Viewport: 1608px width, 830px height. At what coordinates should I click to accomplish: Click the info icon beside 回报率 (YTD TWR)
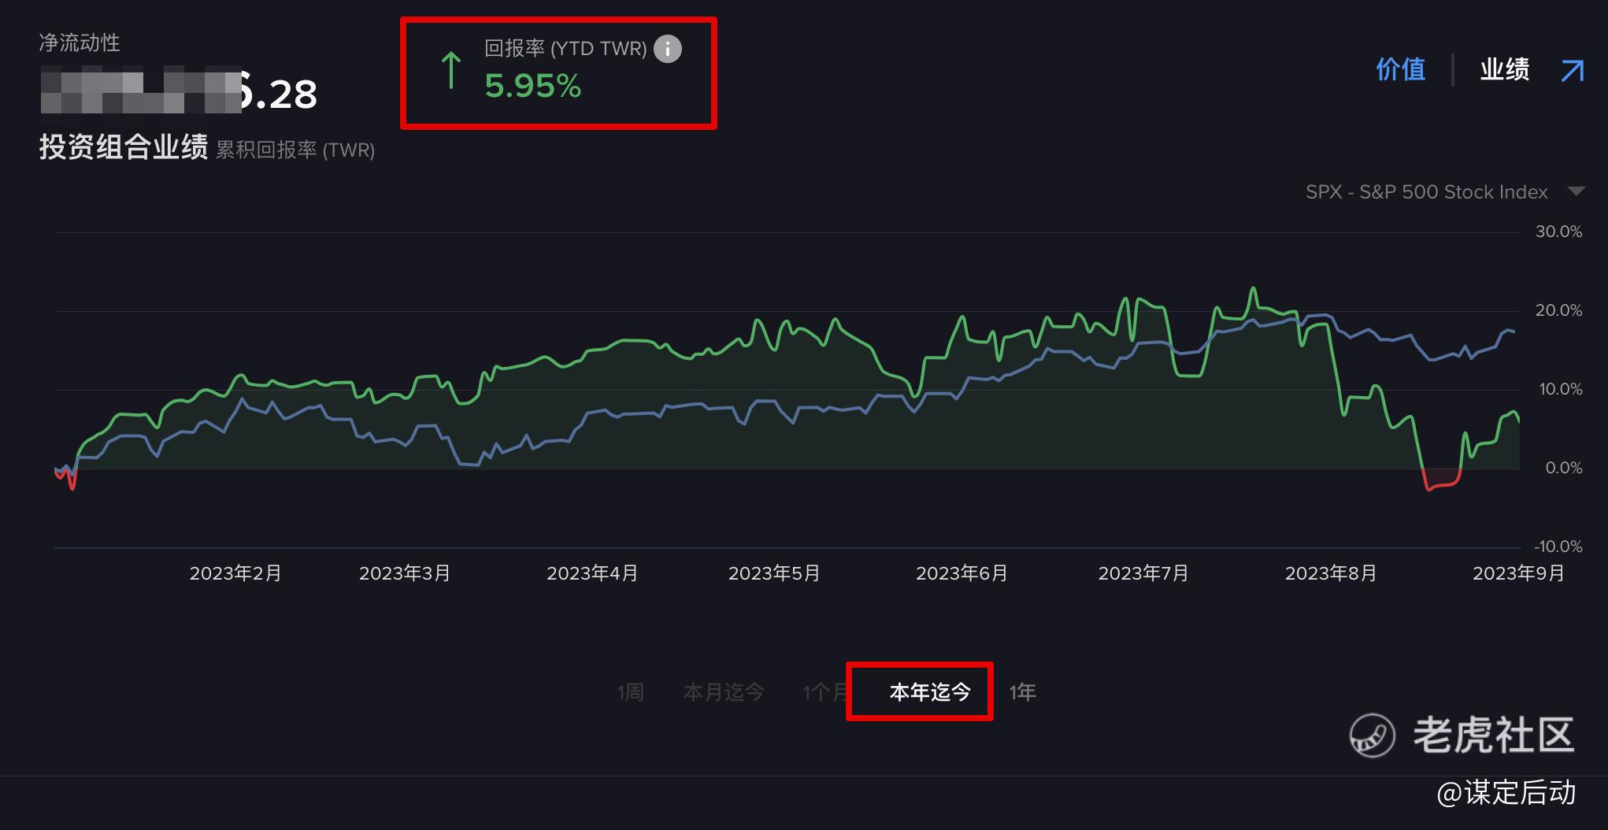click(x=668, y=49)
